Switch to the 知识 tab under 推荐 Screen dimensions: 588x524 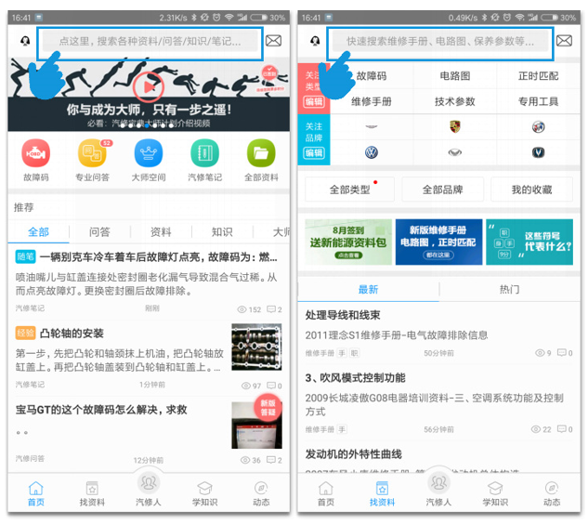[222, 232]
